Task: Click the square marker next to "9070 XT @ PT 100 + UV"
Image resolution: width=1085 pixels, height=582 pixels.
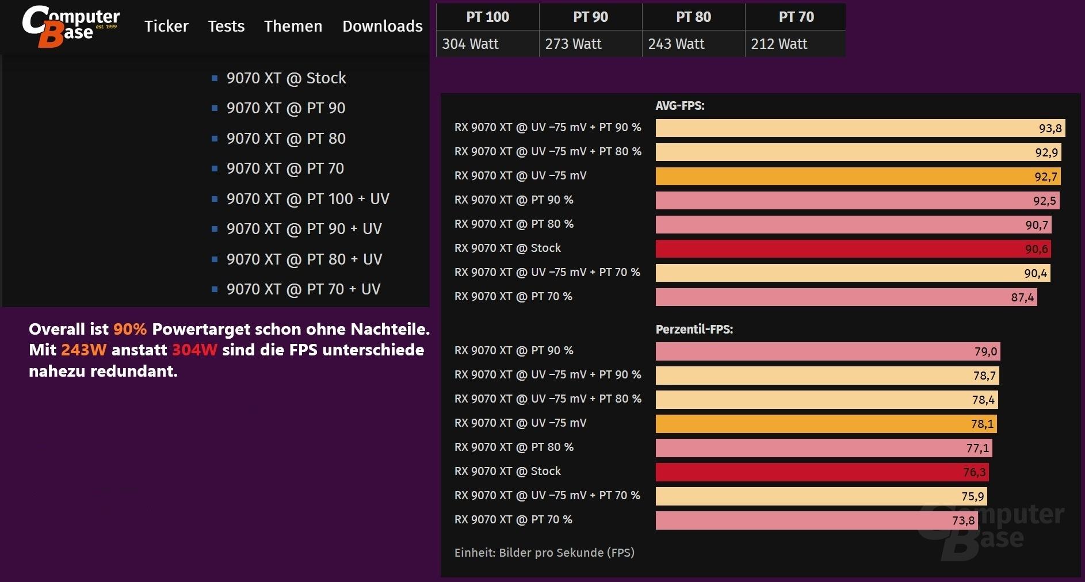Action: click(215, 198)
